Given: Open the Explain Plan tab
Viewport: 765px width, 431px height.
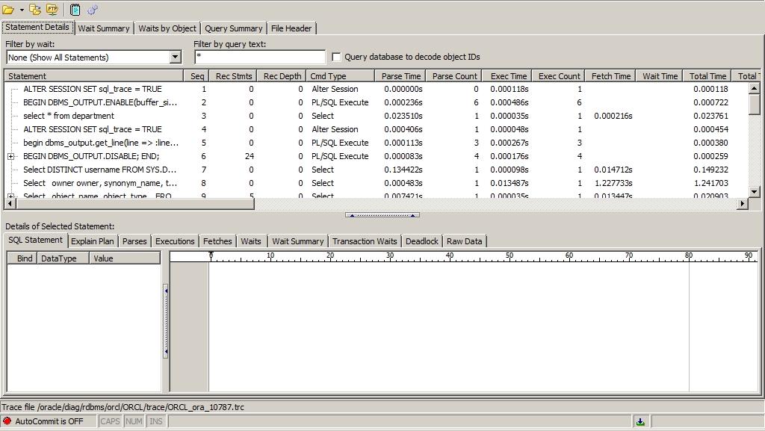Looking at the screenshot, I should (x=92, y=241).
